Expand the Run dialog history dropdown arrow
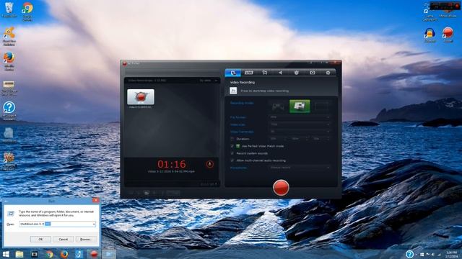The image size is (462, 259). point(94,224)
